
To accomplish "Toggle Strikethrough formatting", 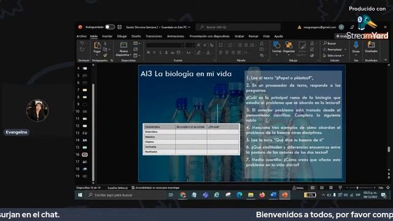I will point(173,53).
